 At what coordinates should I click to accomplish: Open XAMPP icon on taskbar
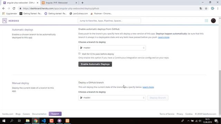67,121
